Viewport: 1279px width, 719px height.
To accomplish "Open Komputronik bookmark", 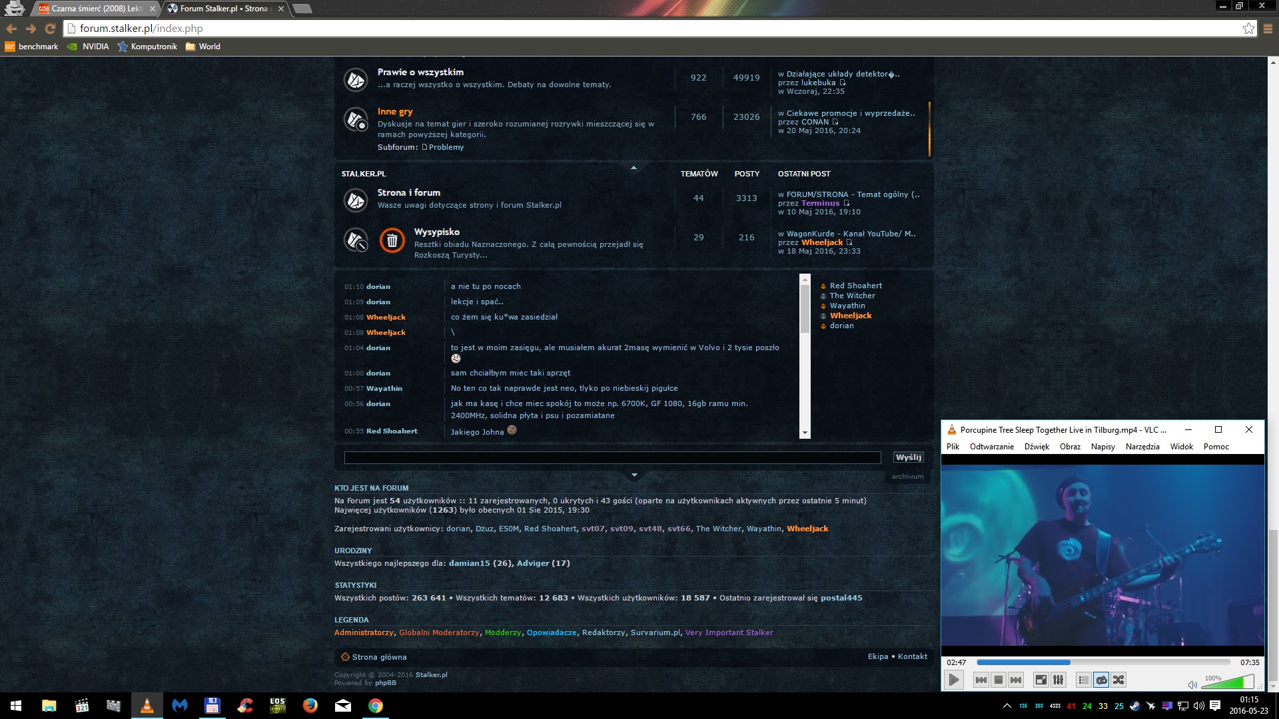I will [147, 47].
